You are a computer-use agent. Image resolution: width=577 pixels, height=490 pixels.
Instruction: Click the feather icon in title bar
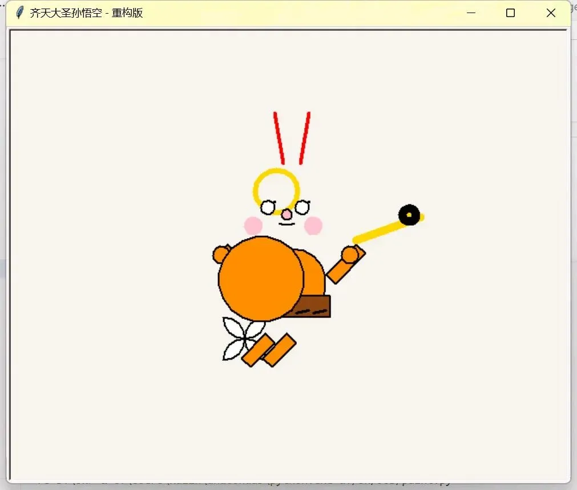[x=20, y=13]
